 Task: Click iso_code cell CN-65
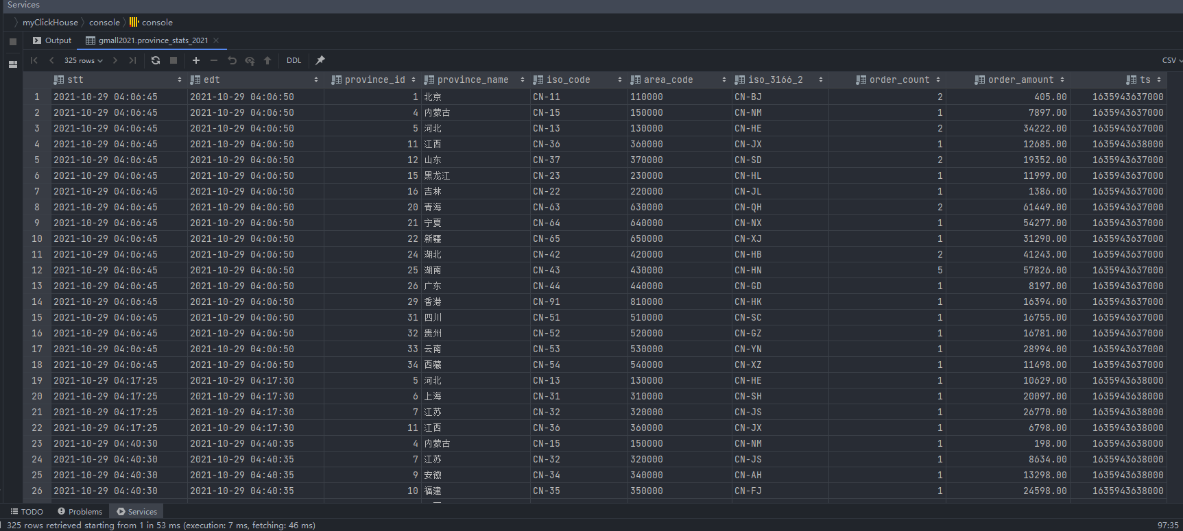[578, 239]
